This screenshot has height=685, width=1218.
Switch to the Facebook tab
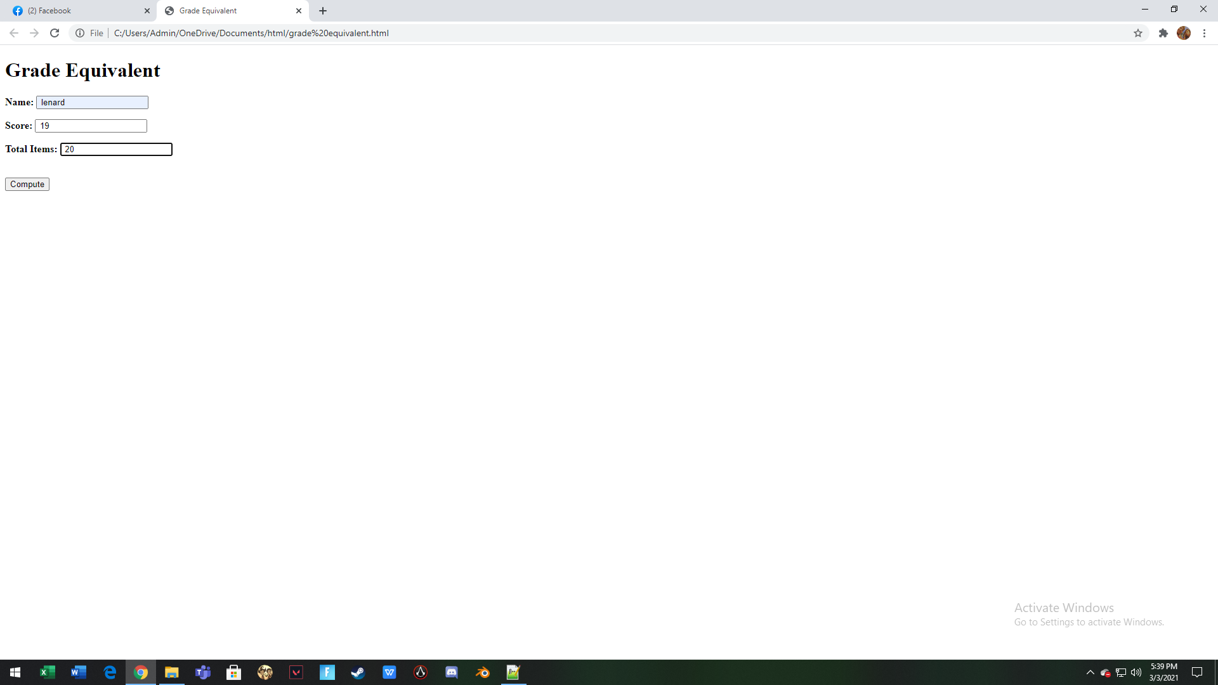point(76,11)
